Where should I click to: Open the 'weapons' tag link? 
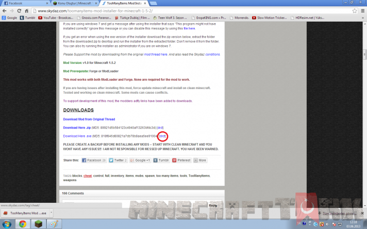tap(70, 180)
